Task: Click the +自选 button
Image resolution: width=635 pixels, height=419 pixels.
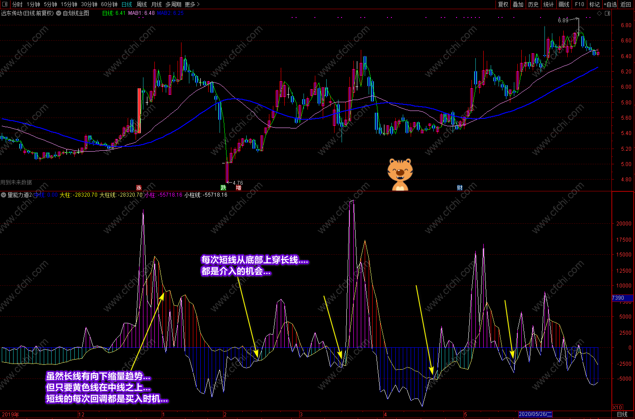Action: 611,4
